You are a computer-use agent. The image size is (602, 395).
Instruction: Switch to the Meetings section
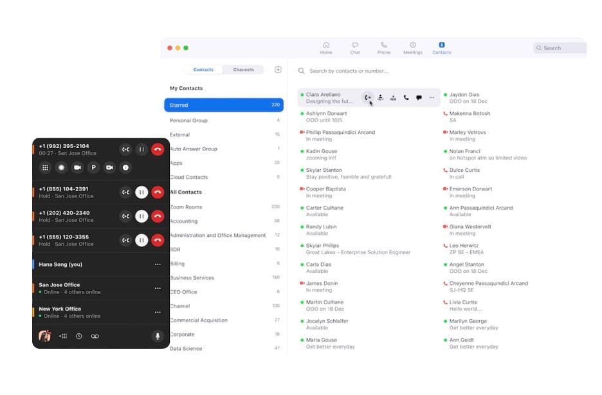[412, 47]
